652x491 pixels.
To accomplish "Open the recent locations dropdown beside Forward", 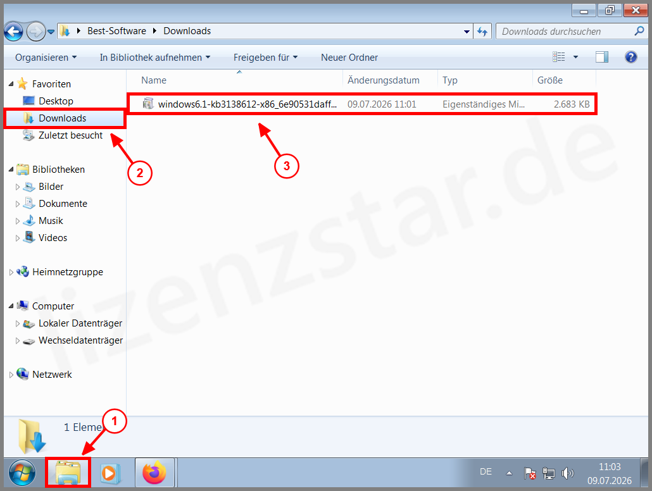I will [x=51, y=32].
